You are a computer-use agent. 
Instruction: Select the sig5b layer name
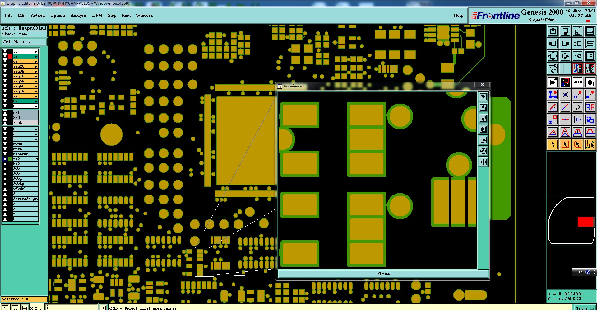(x=25, y=81)
